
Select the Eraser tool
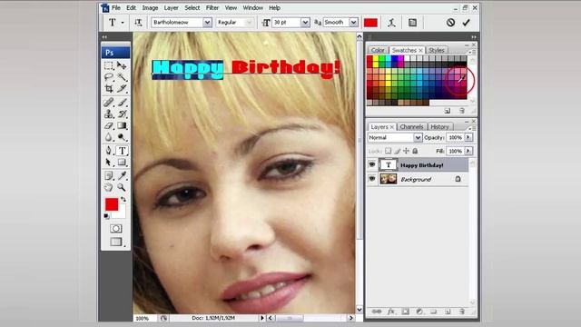[109, 125]
